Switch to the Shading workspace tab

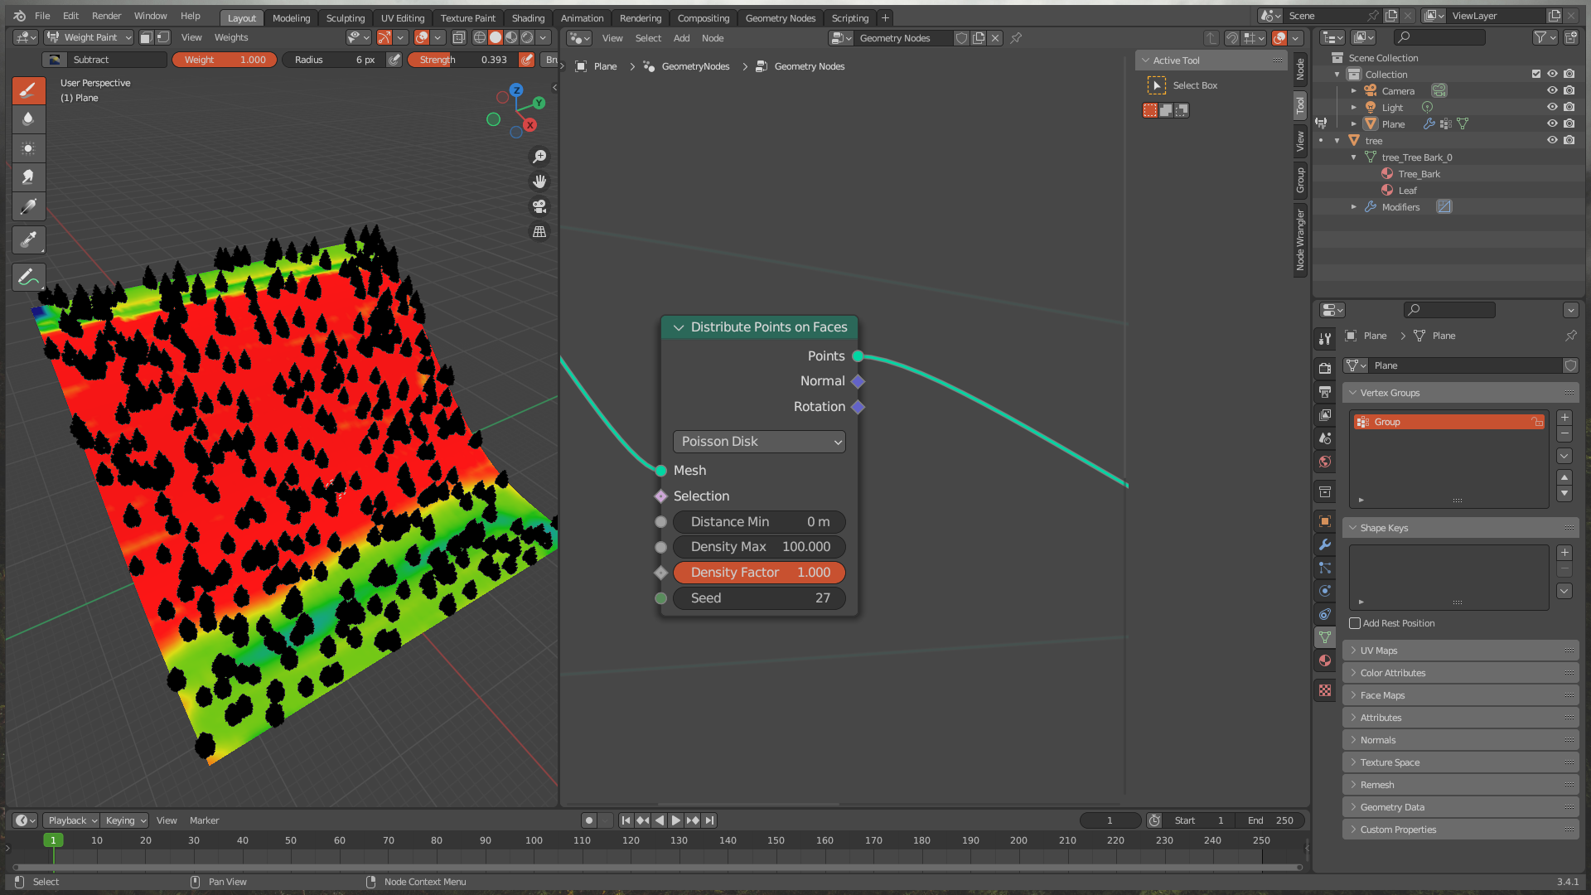[528, 17]
